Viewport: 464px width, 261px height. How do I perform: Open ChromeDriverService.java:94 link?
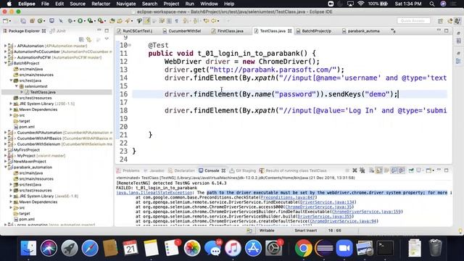tap(344, 221)
